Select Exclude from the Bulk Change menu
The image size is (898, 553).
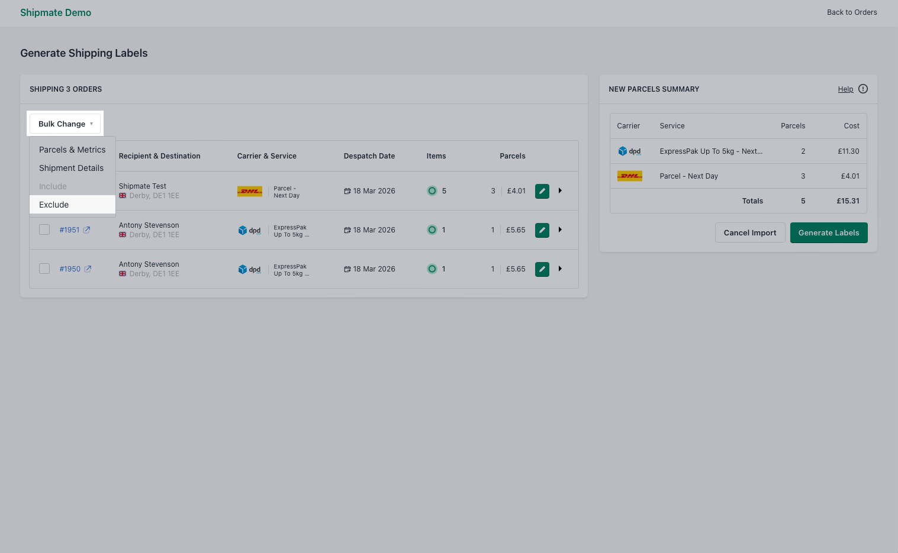click(x=54, y=205)
